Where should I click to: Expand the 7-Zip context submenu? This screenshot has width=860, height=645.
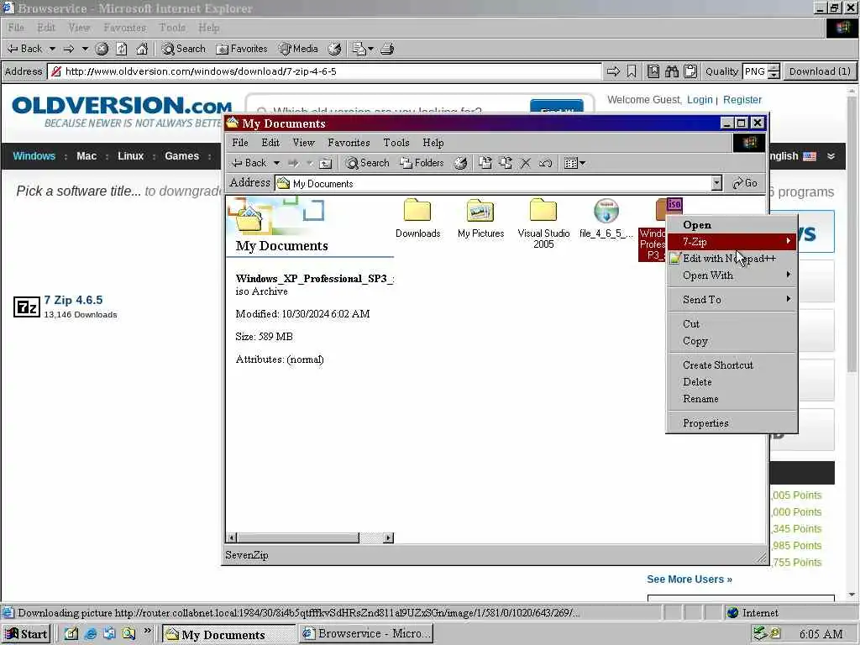732,241
